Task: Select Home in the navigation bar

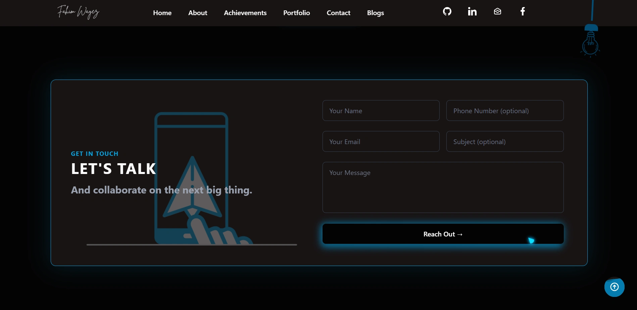Action: [x=162, y=13]
